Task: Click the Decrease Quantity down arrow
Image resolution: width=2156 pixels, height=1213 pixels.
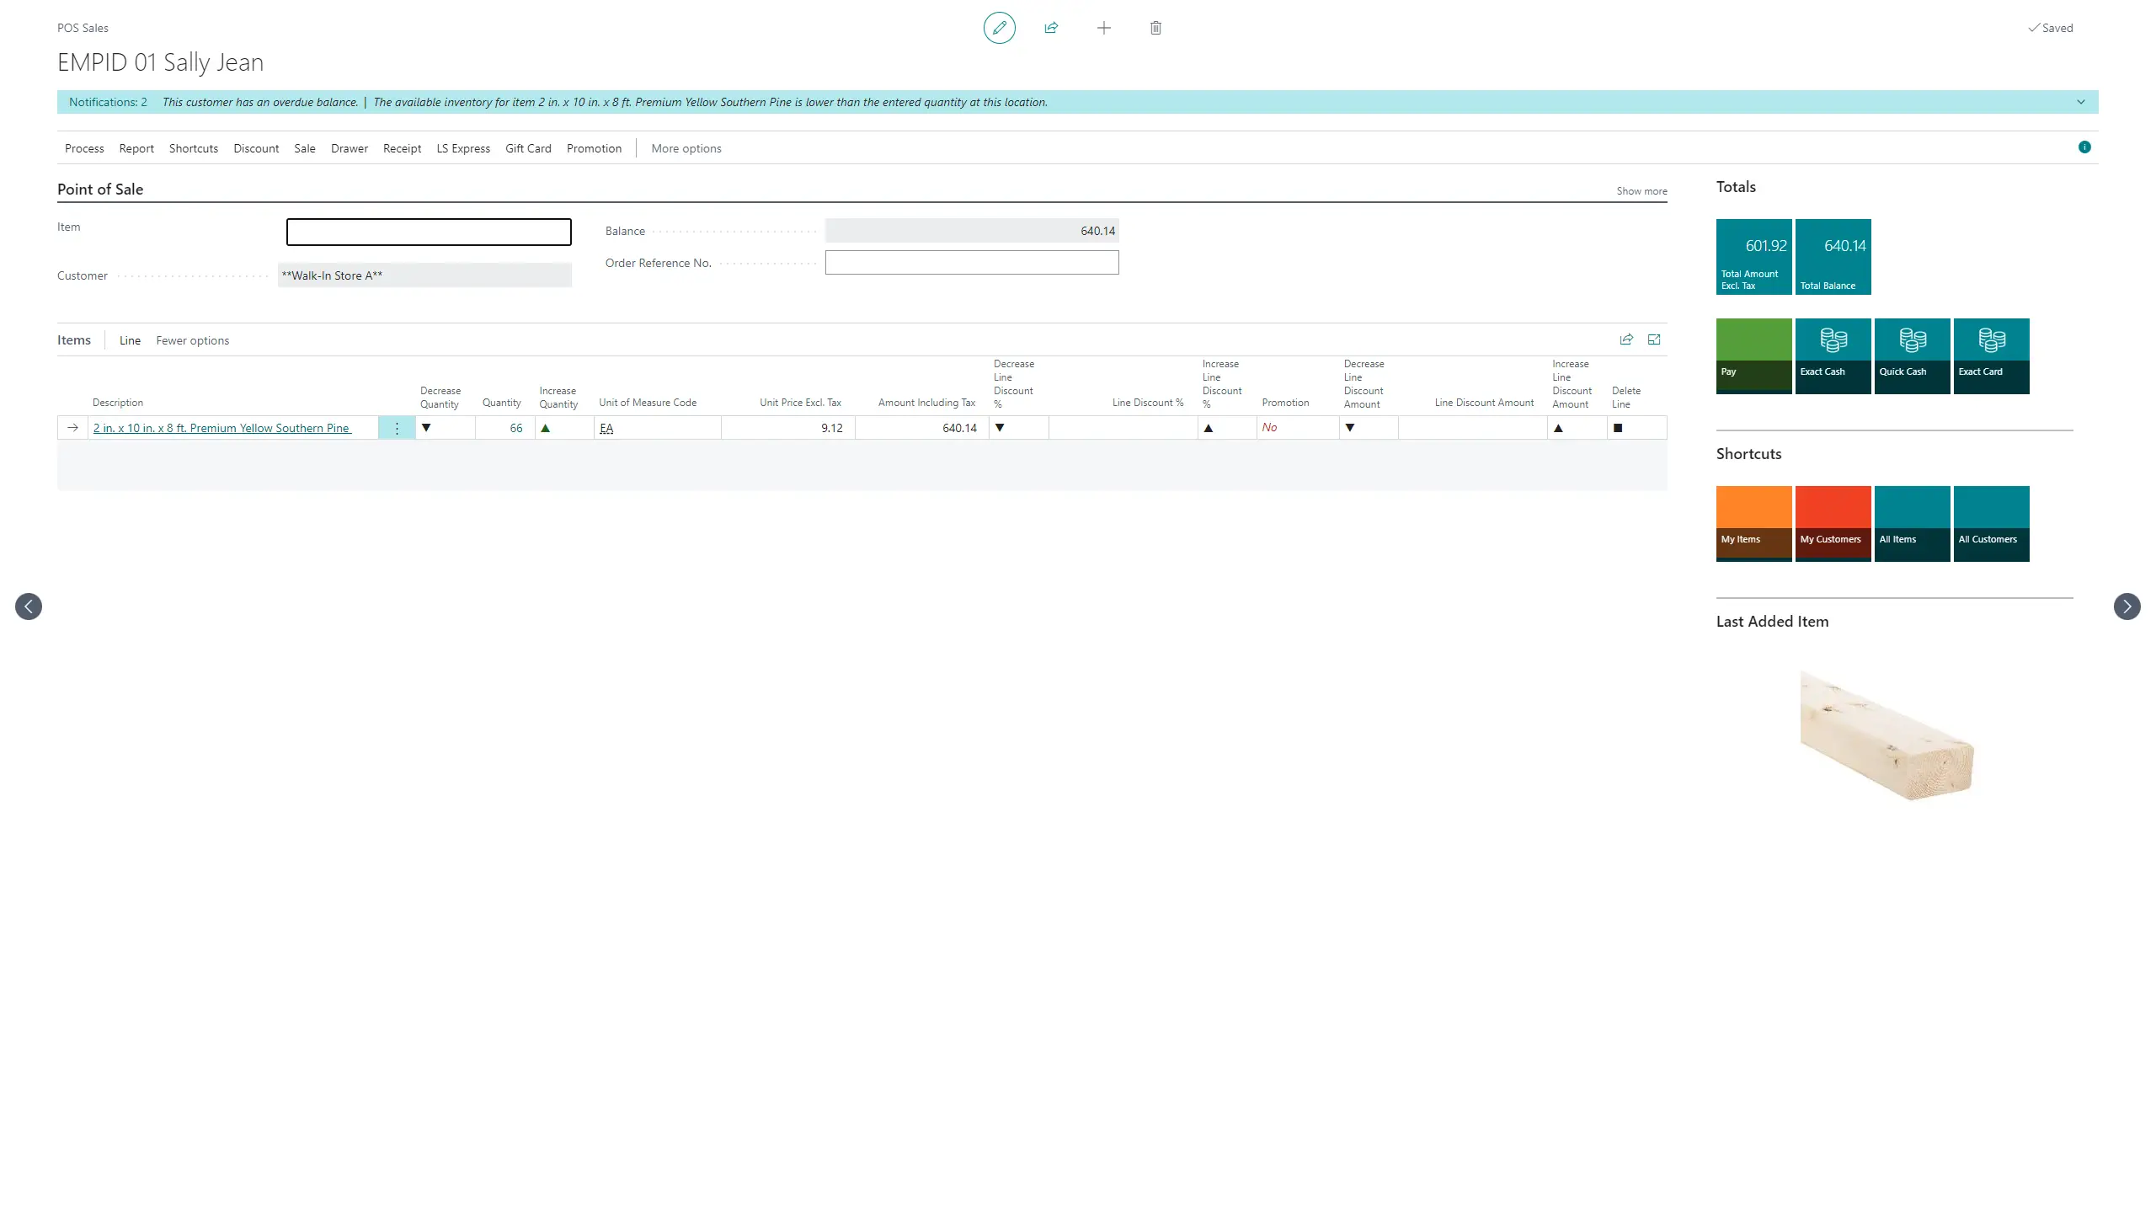Action: pyautogui.click(x=426, y=428)
